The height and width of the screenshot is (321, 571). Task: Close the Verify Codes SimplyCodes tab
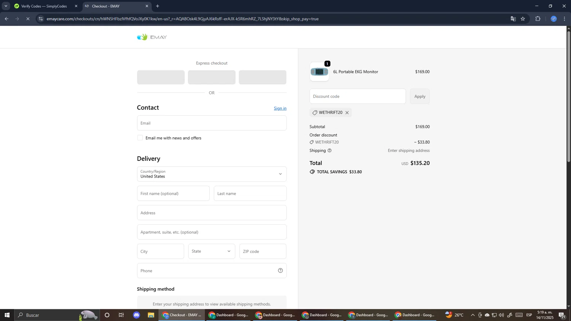[x=76, y=6]
